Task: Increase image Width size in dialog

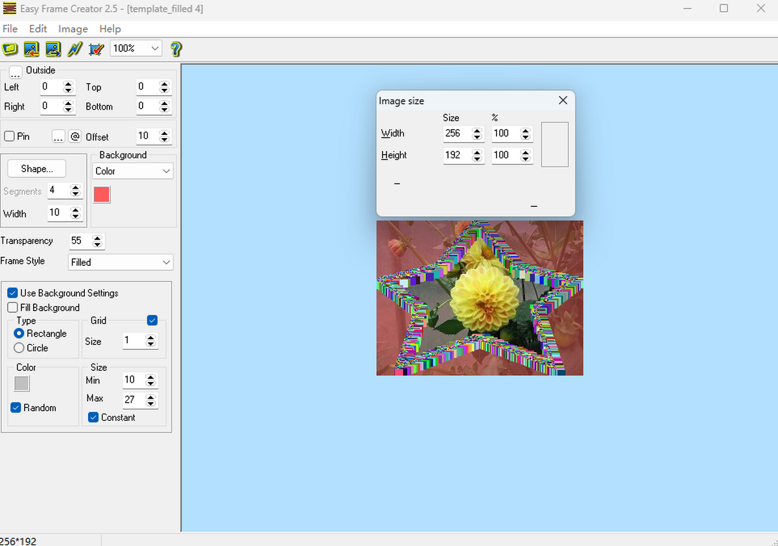Action: pyautogui.click(x=477, y=130)
